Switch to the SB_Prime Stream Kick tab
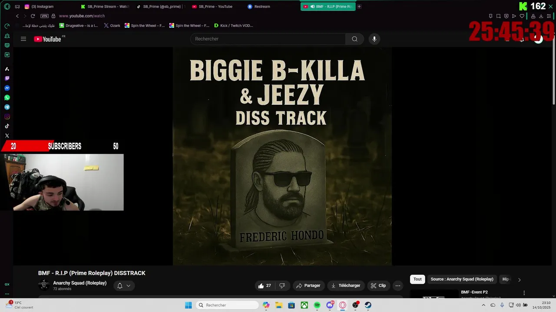 [x=105, y=6]
